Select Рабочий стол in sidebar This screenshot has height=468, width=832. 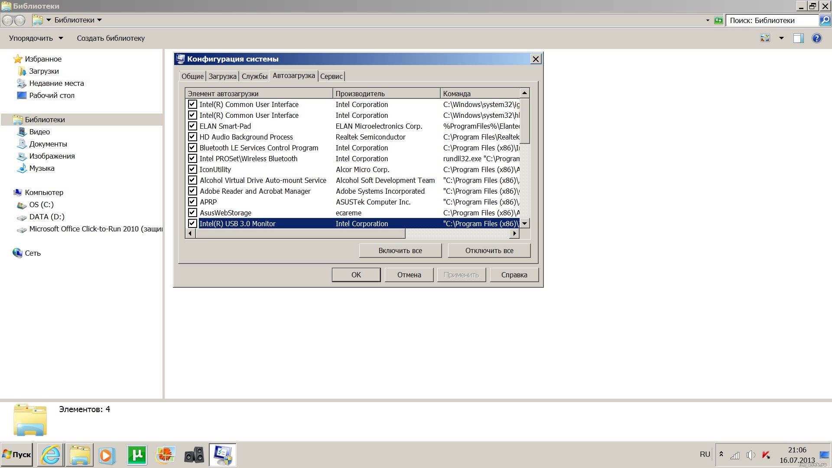tap(52, 95)
